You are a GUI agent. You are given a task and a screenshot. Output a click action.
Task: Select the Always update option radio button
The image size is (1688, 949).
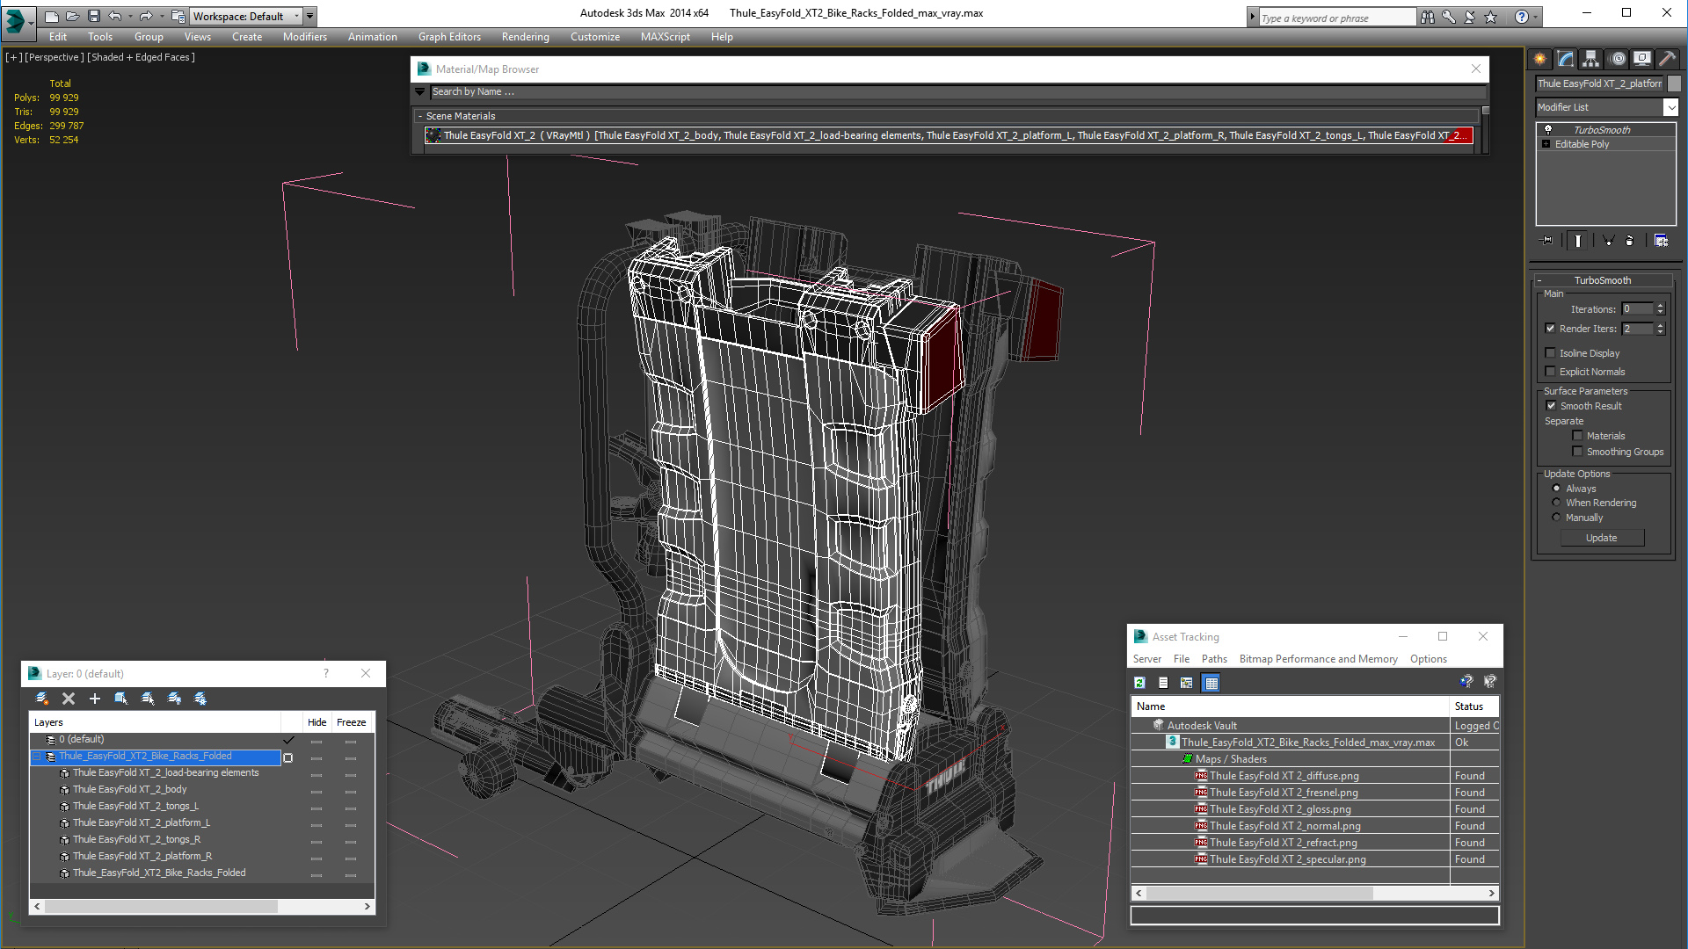[1557, 489]
